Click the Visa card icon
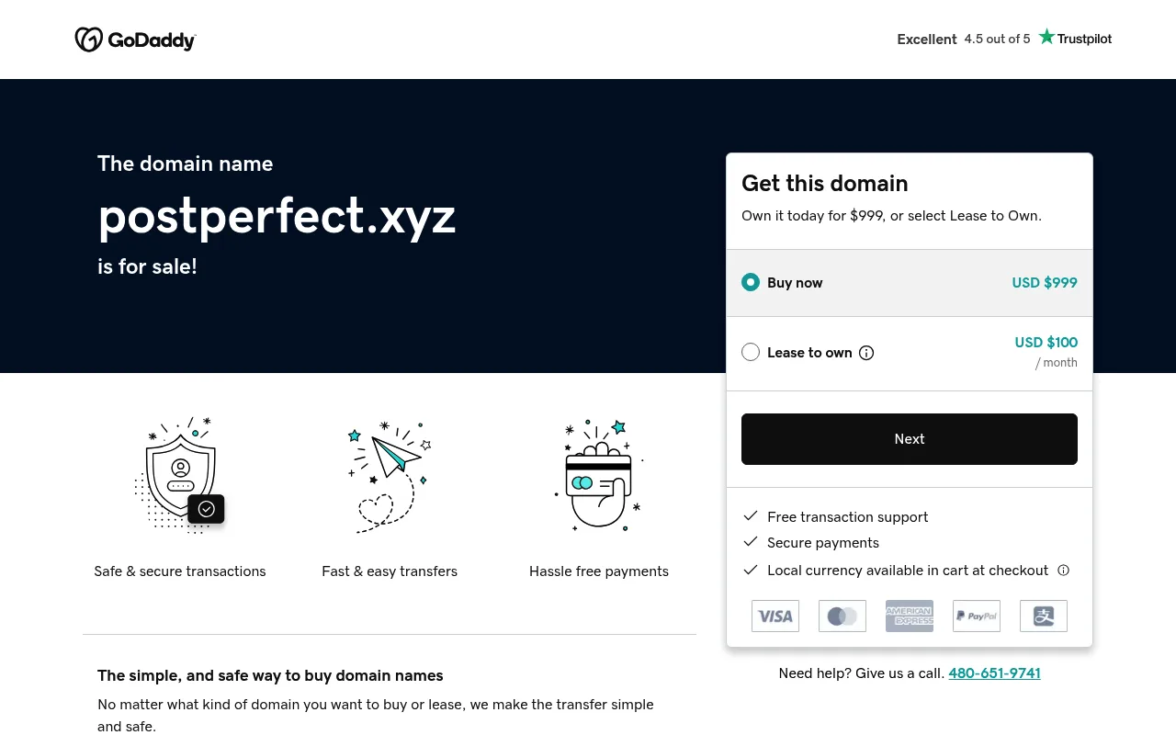Viewport: 1176px width, 735px height. (x=775, y=616)
